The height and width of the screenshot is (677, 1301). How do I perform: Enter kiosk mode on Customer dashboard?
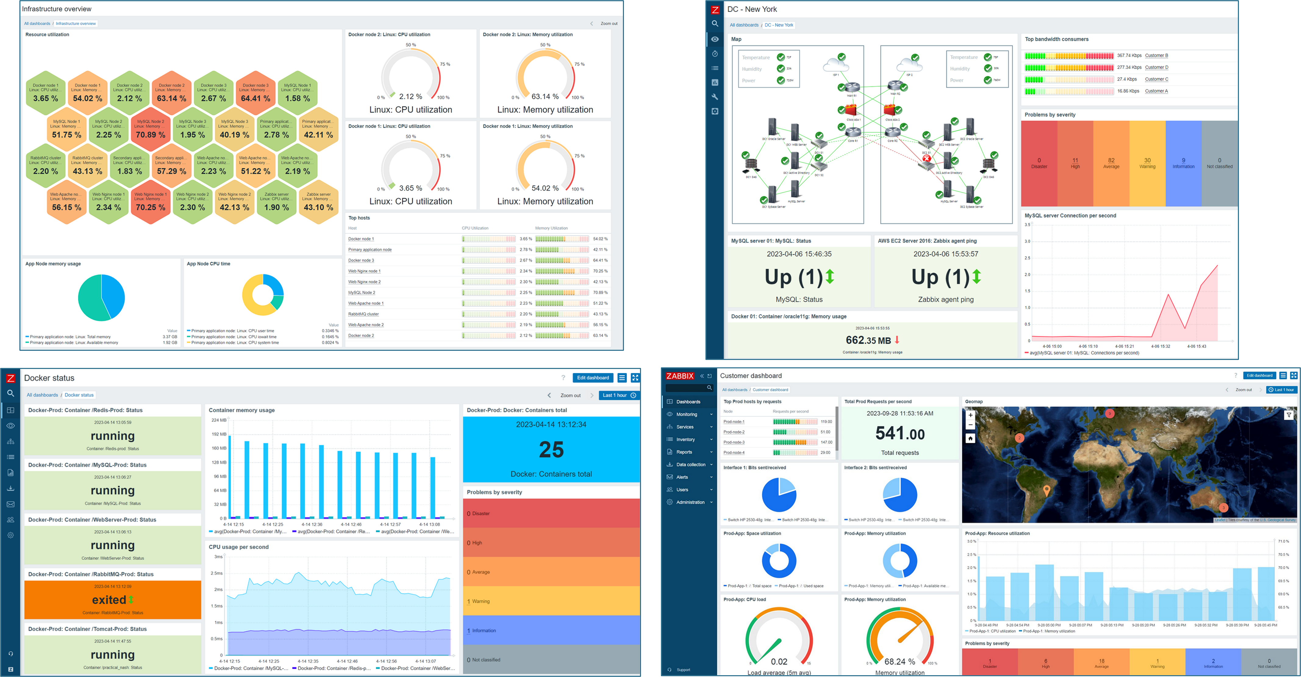coord(1294,376)
